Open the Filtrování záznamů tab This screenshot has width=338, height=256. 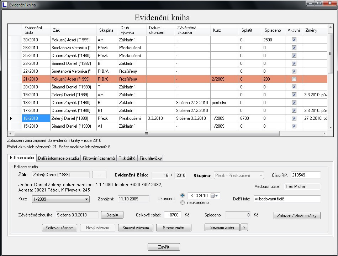point(99,158)
